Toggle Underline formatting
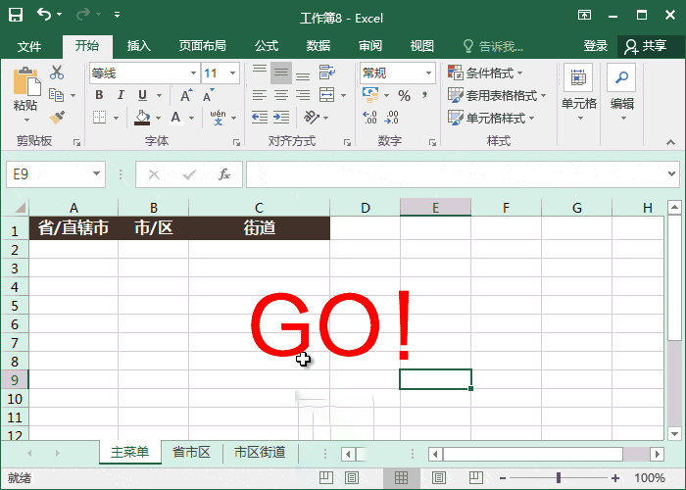The height and width of the screenshot is (490, 686). (142, 95)
